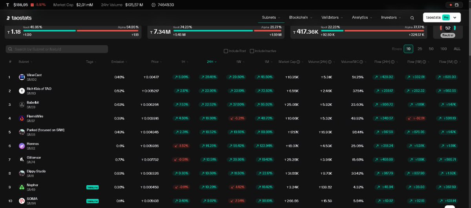Set rows per page to 25

tap(420, 49)
